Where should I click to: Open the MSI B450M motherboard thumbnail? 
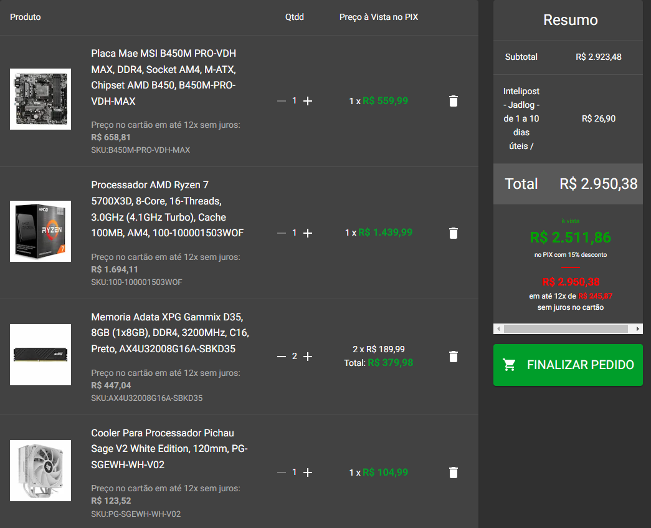click(x=40, y=99)
